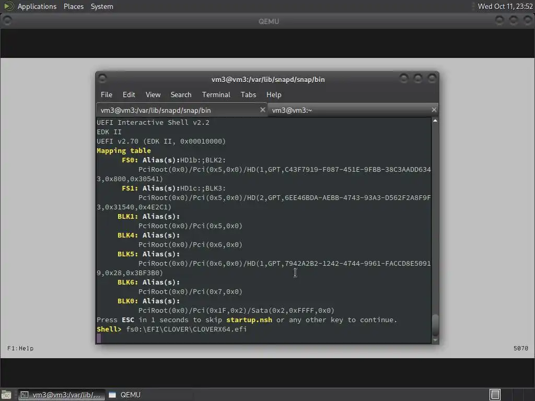Click the BLK4: mapping label
This screenshot has height=401, width=535.
click(x=127, y=235)
